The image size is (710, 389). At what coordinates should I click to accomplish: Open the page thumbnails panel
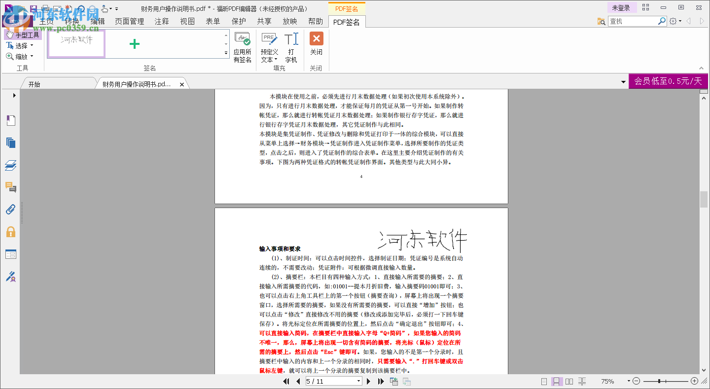11,142
